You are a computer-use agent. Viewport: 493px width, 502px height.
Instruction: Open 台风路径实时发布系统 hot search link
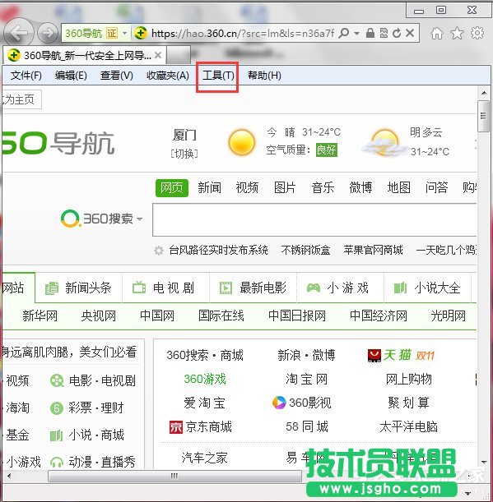tap(218, 250)
